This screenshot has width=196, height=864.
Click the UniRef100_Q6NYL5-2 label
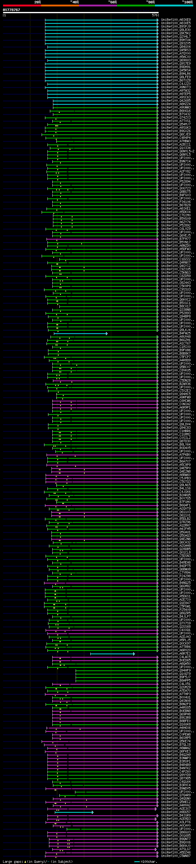[178, 151]
